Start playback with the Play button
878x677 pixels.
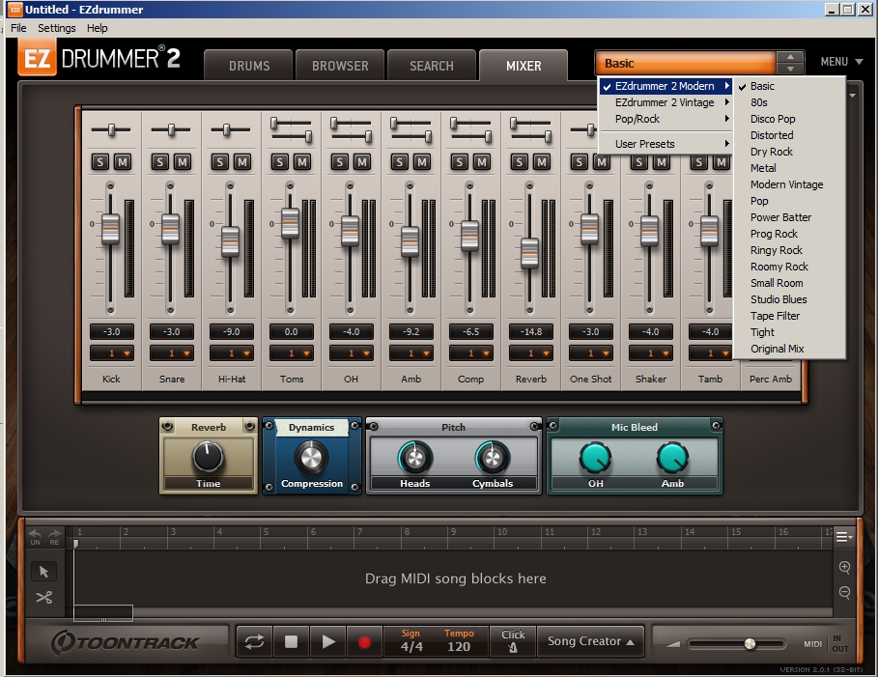point(328,641)
